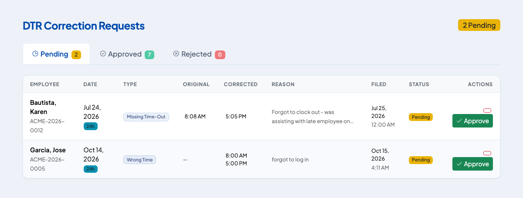Click the filed time '12:00 AM'
This screenshot has width=523, height=198.
pos(383,125)
